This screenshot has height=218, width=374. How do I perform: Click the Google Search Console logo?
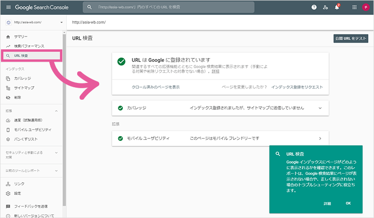pos(42,7)
